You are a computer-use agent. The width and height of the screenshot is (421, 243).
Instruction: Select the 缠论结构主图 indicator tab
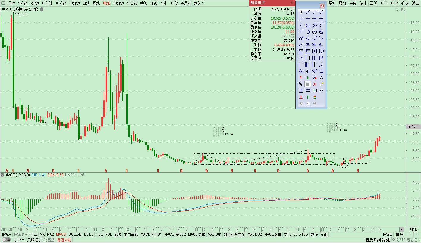[235, 234]
